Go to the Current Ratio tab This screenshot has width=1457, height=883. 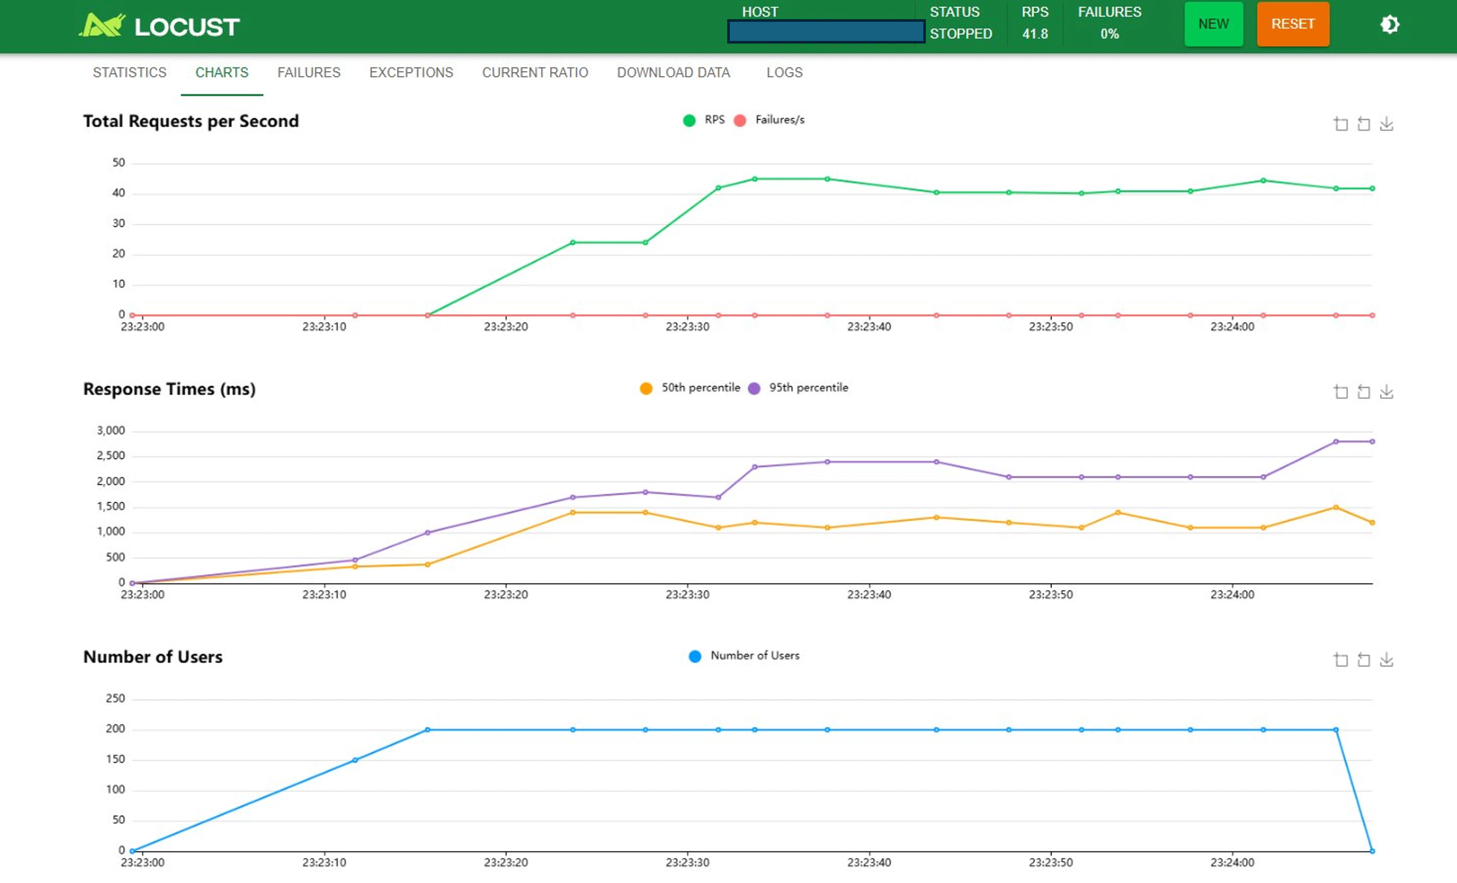pos(534,72)
